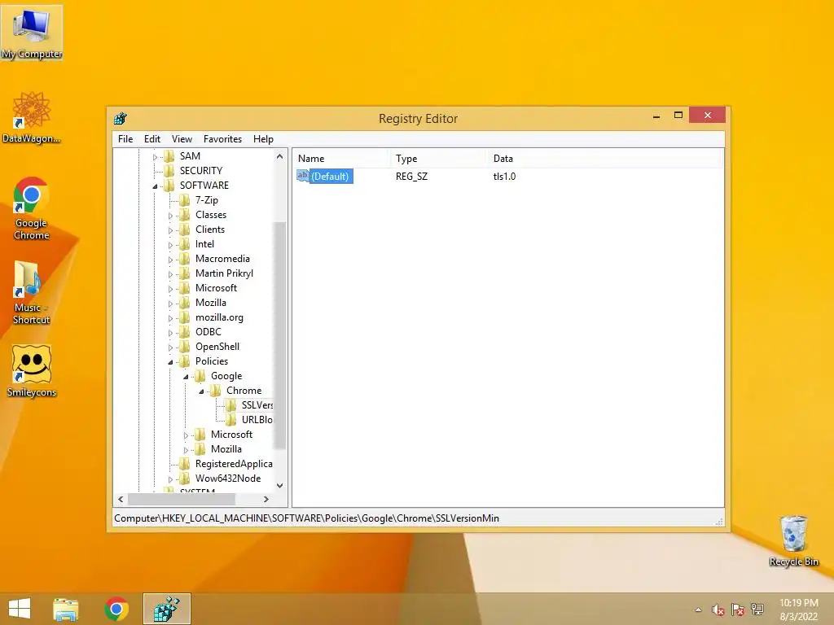The height and width of the screenshot is (625, 834).
Task: Click the tree scroll down arrow
Action: point(280,485)
